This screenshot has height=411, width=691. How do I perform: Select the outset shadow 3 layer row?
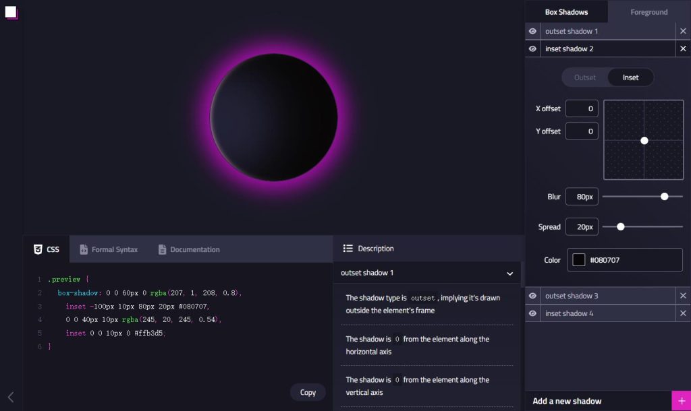[607, 296]
